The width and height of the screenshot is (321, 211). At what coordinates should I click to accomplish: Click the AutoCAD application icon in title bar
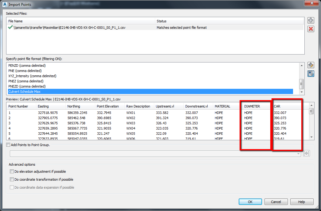coord(5,4)
